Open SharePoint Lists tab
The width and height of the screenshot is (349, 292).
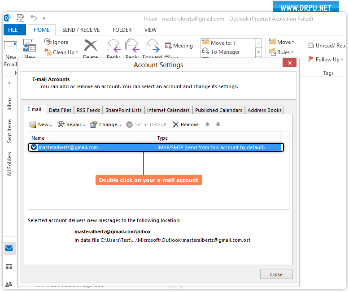pos(123,110)
